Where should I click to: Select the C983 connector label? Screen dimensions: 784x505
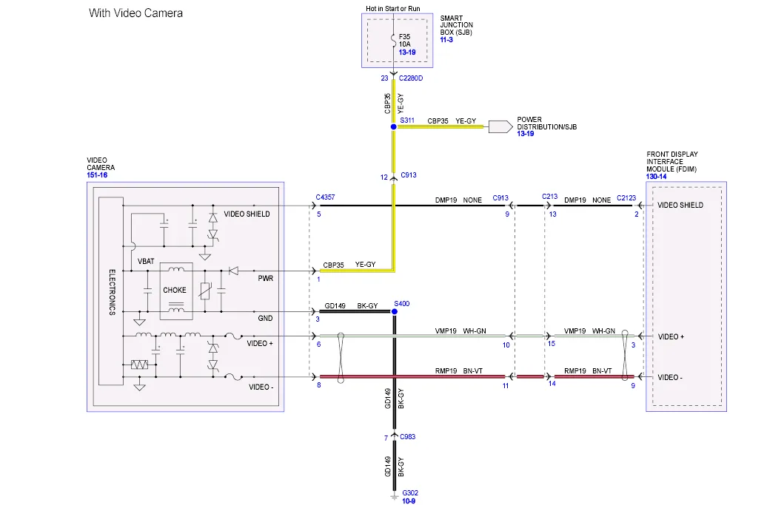[x=407, y=436]
